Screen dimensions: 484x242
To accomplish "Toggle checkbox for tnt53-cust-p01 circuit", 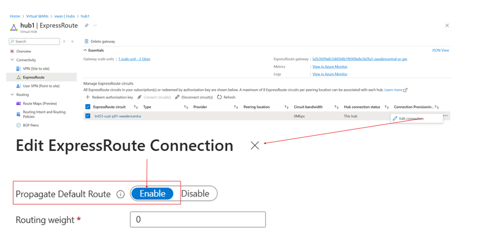I will point(88,116).
